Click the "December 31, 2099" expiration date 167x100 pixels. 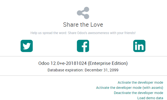pos(101,70)
